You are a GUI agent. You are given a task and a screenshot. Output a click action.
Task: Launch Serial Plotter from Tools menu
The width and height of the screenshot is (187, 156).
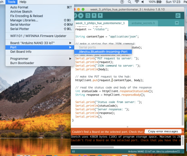[40, 29]
